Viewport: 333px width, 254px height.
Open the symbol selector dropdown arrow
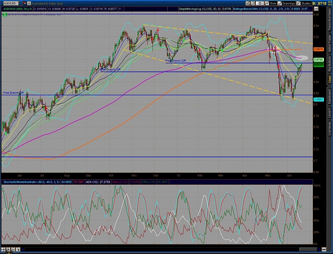tap(20, 3)
